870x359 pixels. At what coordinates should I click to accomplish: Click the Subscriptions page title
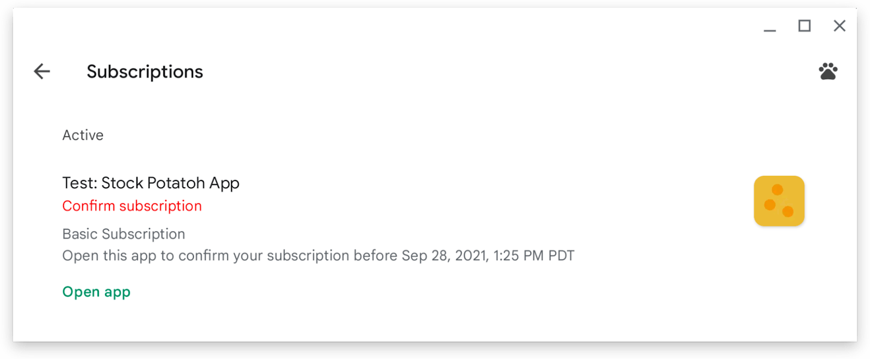coord(145,72)
